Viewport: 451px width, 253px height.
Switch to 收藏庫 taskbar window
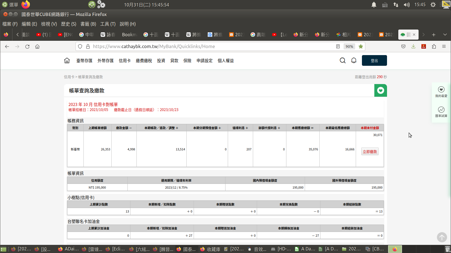click(x=210, y=249)
